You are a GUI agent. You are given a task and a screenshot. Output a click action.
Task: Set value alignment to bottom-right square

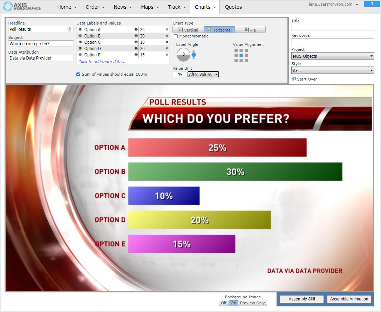pyautogui.click(x=246, y=61)
